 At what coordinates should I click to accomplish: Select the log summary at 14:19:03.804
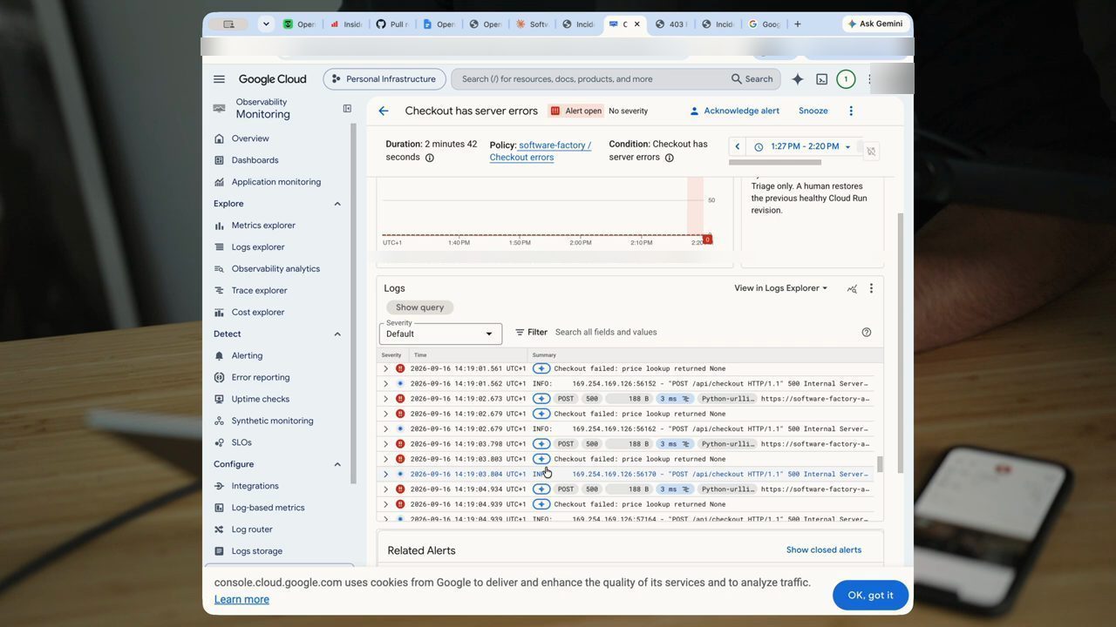701,475
